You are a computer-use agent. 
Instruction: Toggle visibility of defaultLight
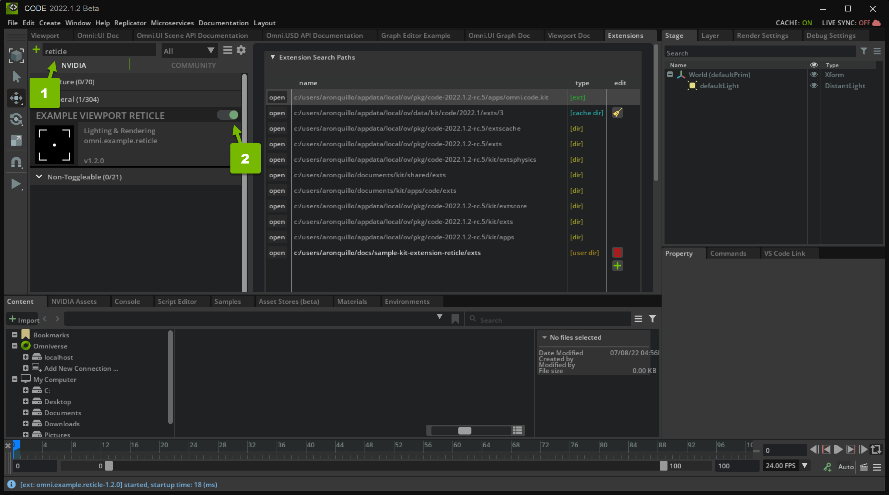(814, 86)
